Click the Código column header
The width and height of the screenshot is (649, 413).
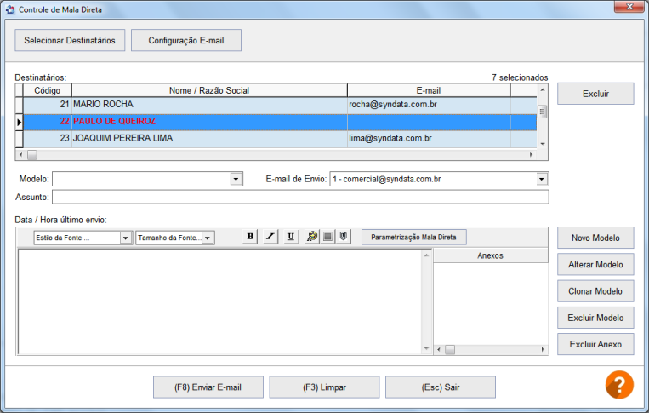click(47, 90)
